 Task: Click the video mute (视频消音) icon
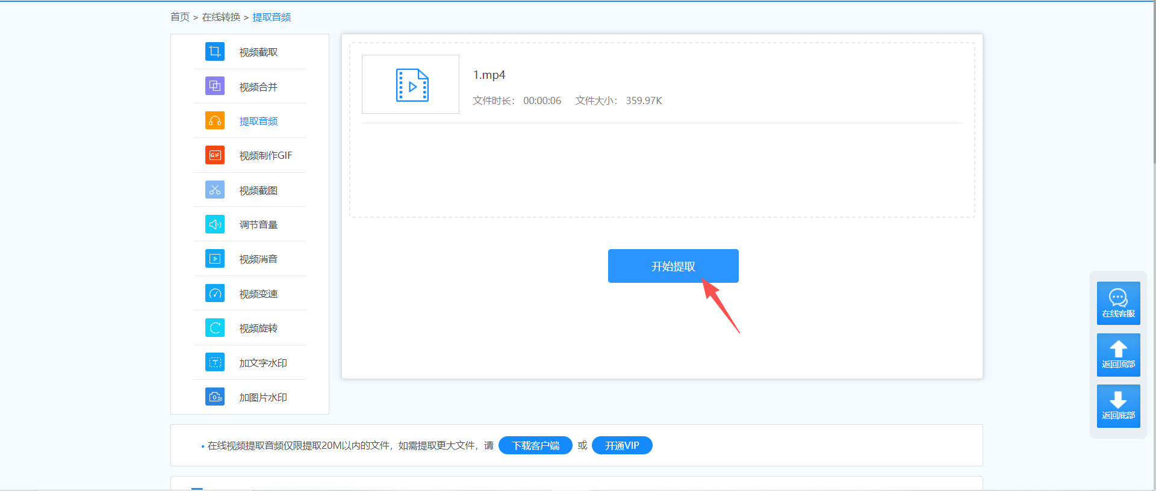(215, 259)
